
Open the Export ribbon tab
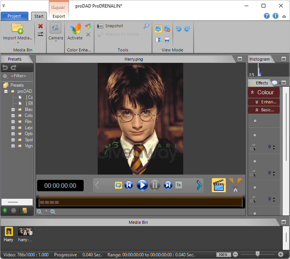click(59, 16)
